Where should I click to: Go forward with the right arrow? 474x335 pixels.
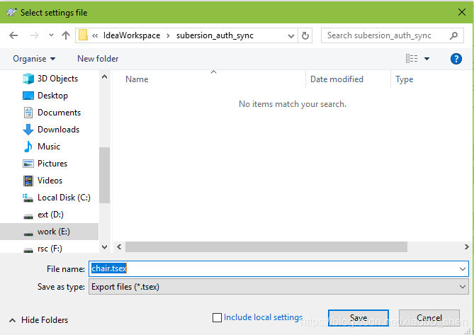35,35
